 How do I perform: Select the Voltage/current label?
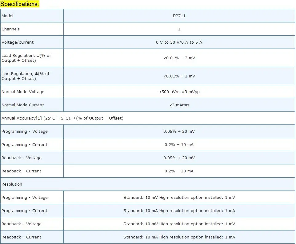(18, 42)
